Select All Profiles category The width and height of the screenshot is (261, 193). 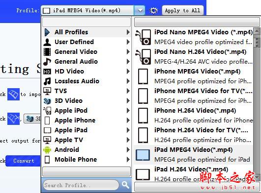point(87,32)
